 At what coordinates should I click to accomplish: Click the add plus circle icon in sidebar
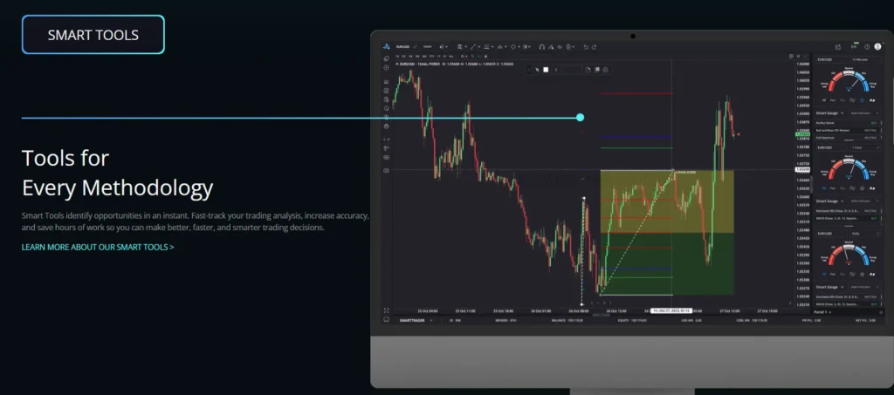coord(387,68)
